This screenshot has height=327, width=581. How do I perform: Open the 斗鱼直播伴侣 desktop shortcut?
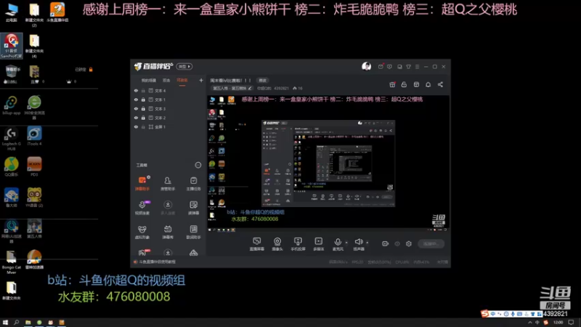pos(57,12)
